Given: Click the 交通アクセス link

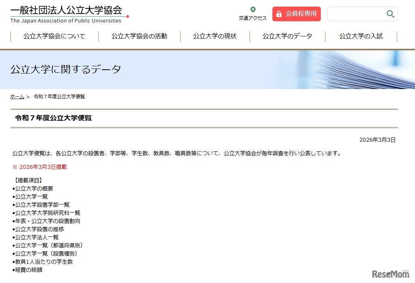Looking at the screenshot, I should [x=253, y=17].
